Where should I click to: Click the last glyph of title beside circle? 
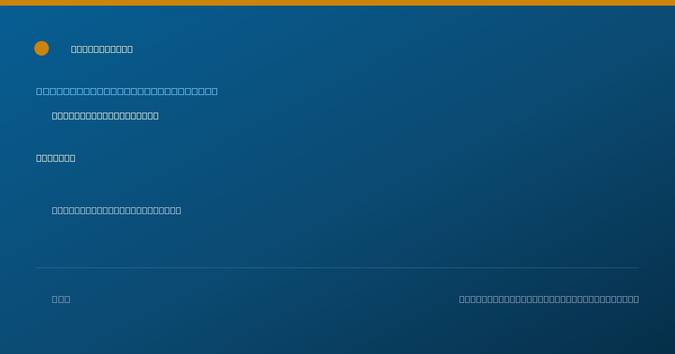130,49
